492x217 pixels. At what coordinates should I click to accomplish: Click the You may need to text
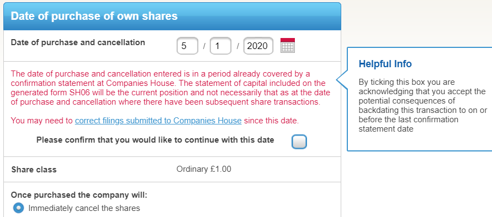(x=42, y=121)
